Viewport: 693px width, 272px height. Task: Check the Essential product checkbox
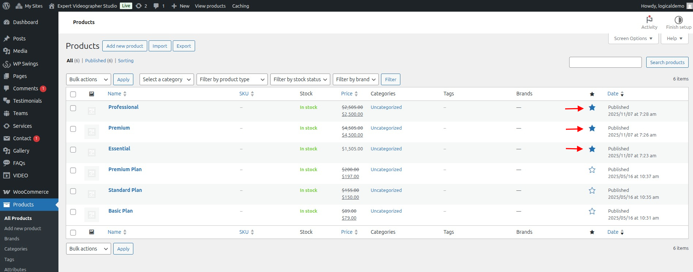tap(73, 150)
